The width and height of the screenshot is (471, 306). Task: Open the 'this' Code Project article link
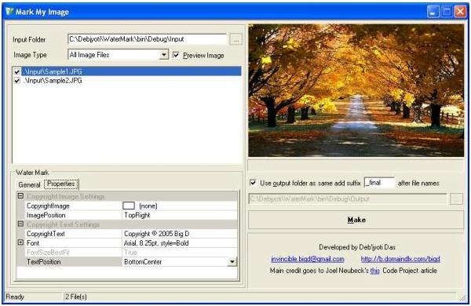click(x=375, y=271)
